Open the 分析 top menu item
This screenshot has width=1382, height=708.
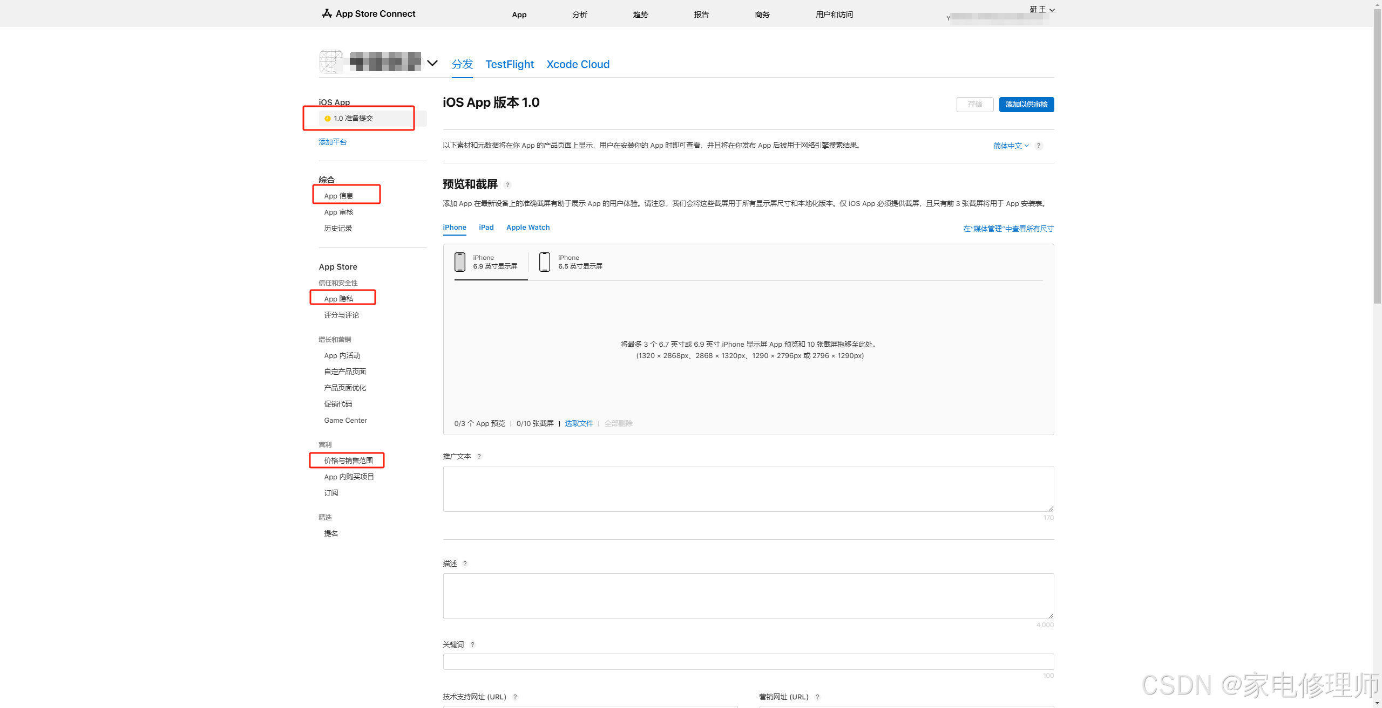[x=579, y=15]
